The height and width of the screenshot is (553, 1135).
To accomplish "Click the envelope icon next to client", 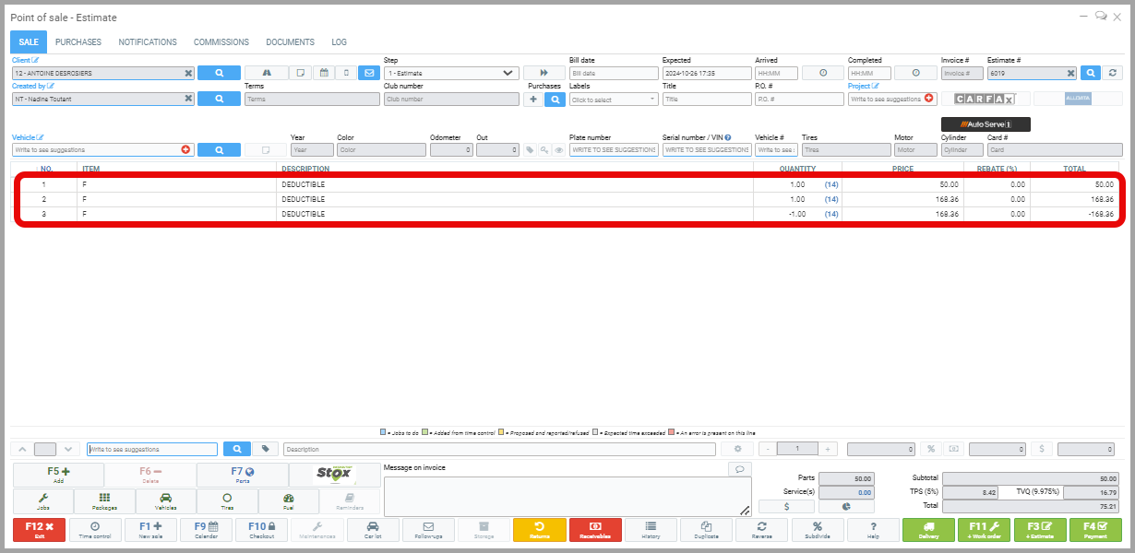I will 369,73.
